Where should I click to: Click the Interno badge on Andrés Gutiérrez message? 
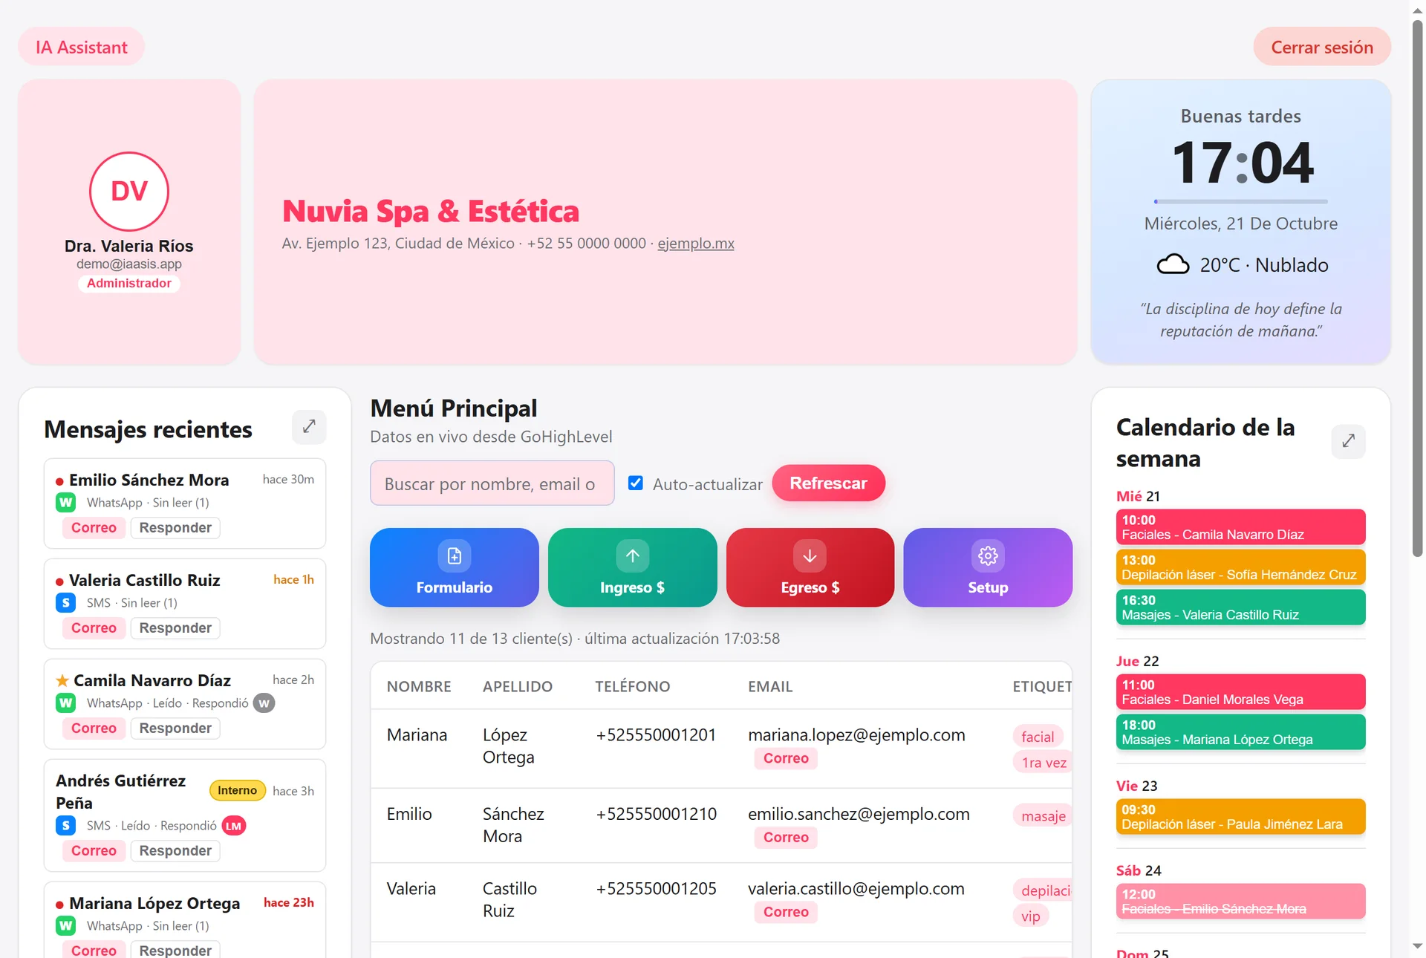pos(237,790)
